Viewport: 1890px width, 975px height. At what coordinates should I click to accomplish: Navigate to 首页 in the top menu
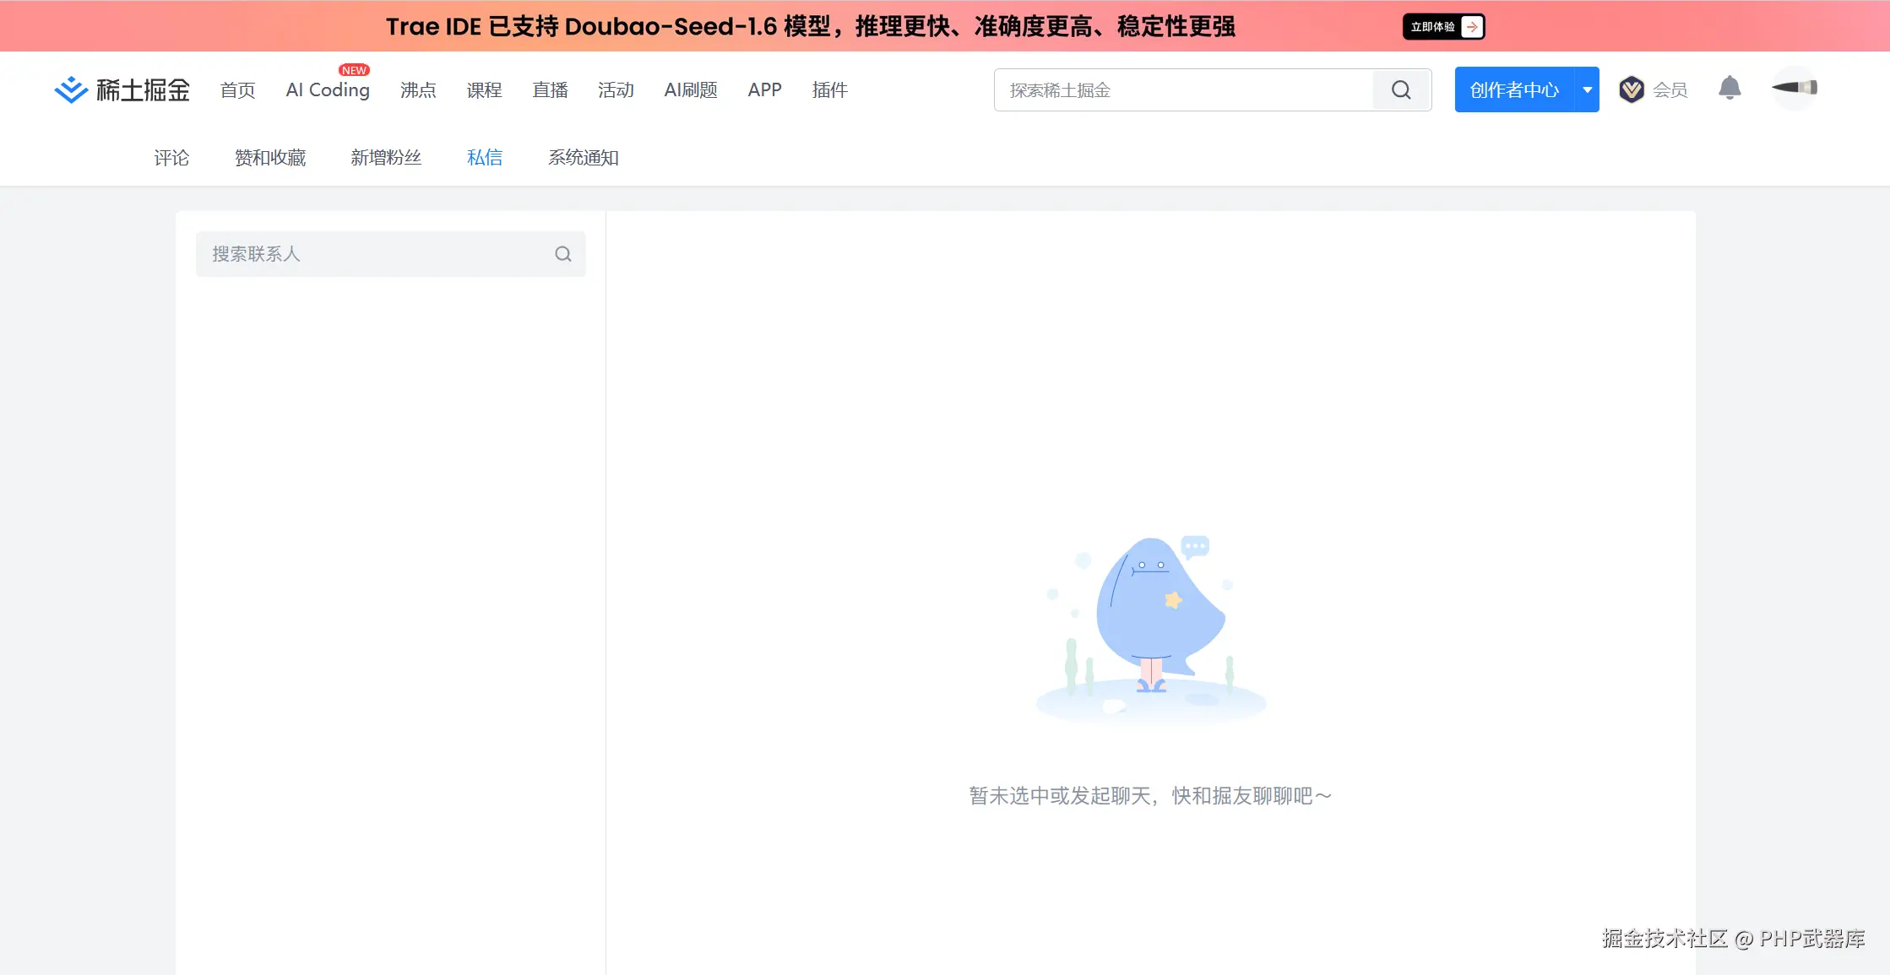click(x=236, y=89)
